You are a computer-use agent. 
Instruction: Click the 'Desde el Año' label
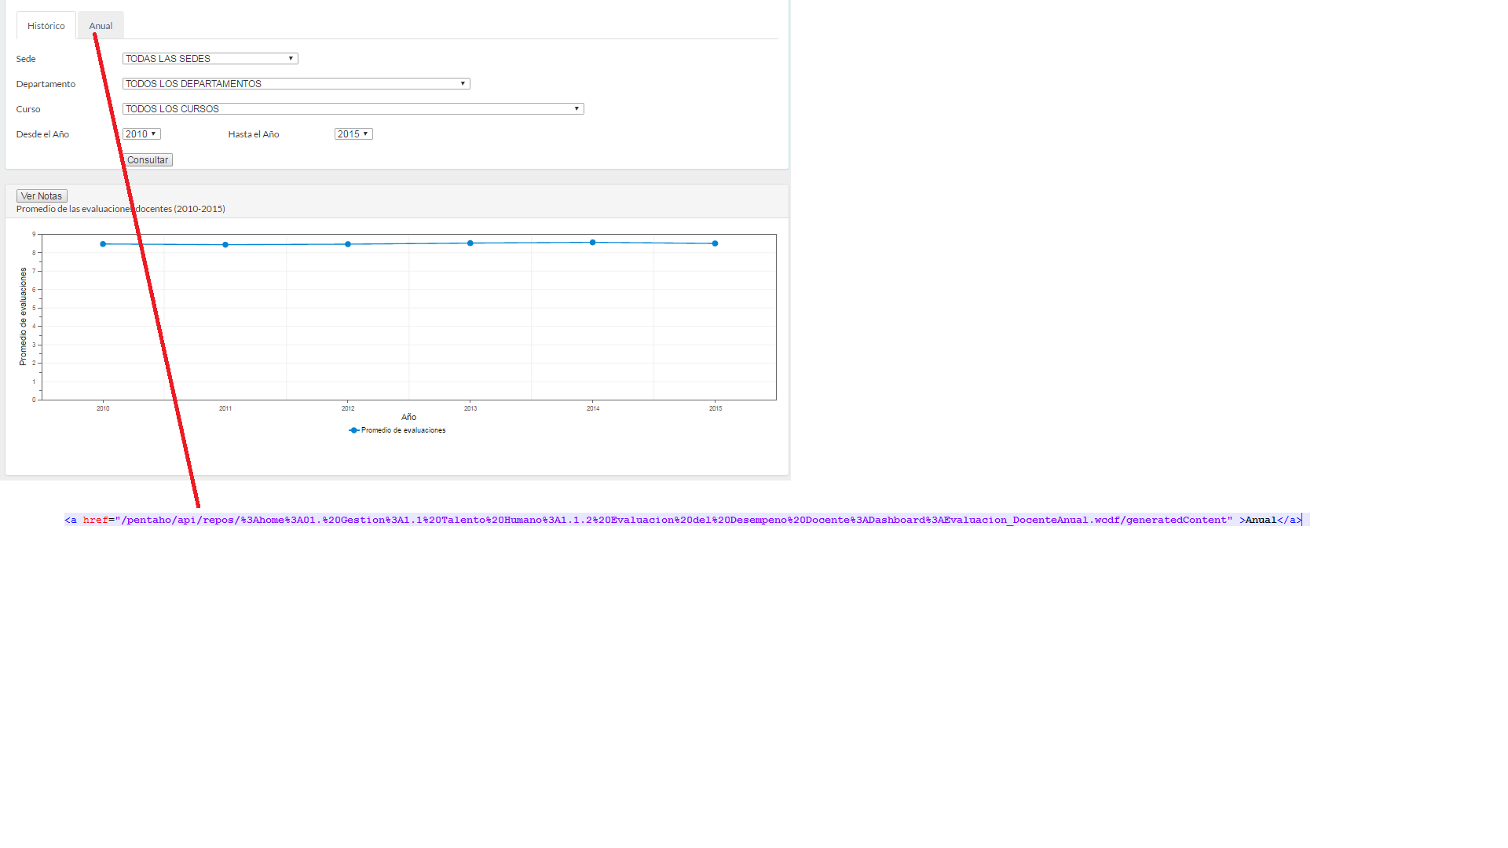pyautogui.click(x=42, y=134)
